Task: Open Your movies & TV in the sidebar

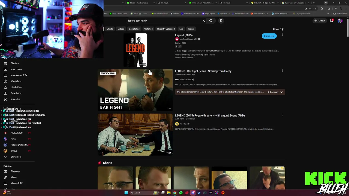Action: tap(19, 75)
